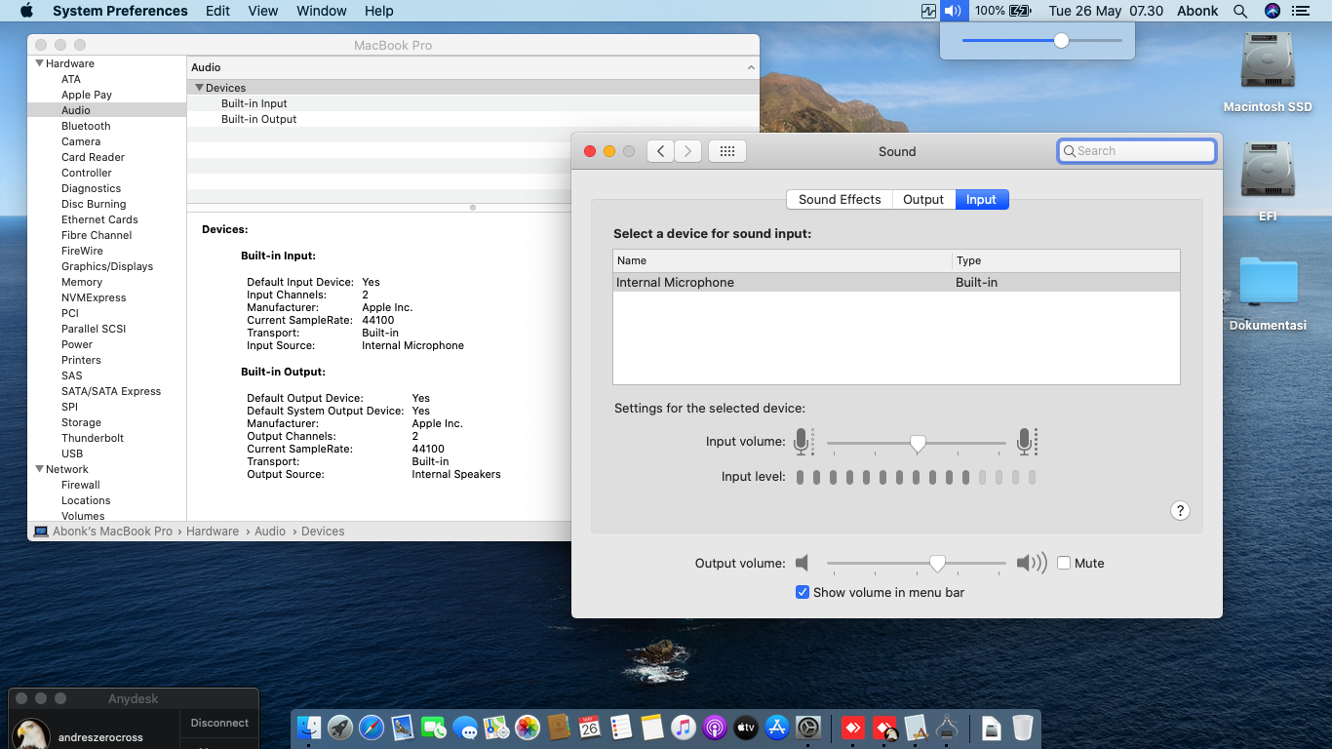1332x749 pixels.
Task: Collapse the Devices disclosure triangle
Action: point(199,88)
